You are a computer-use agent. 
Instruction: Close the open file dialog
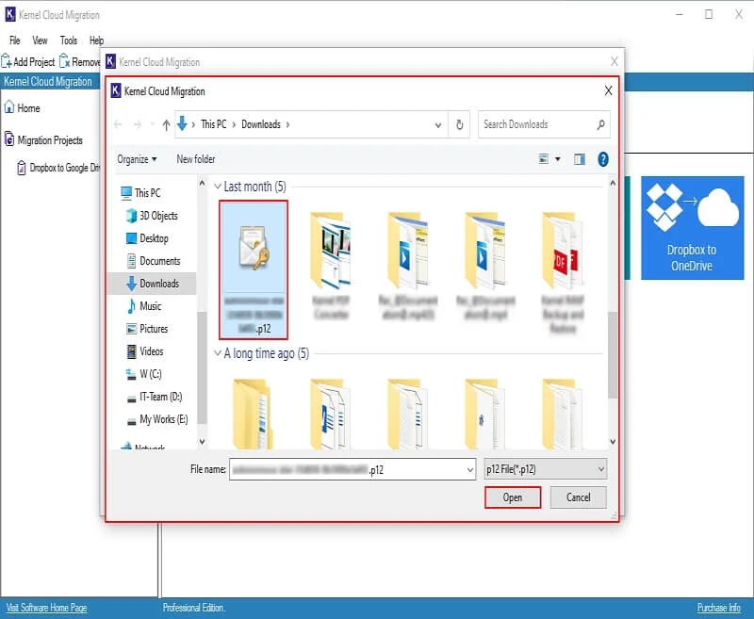608,90
